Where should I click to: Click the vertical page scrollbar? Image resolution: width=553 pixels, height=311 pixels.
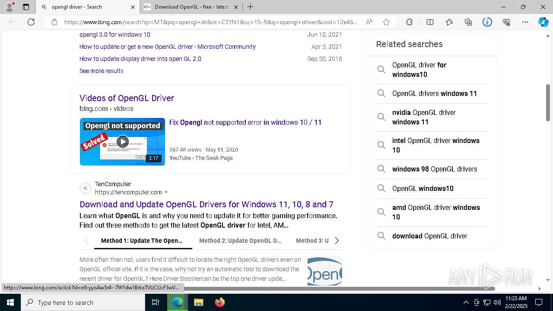coord(548,102)
